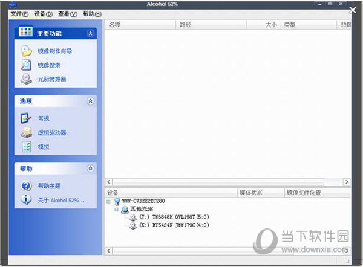Screen dimensions: 363x267
Task: Open the 设备(D) menu
Action: pos(44,14)
